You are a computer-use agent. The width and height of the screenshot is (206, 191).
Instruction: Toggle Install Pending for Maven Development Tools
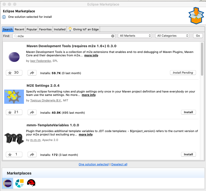183,73
